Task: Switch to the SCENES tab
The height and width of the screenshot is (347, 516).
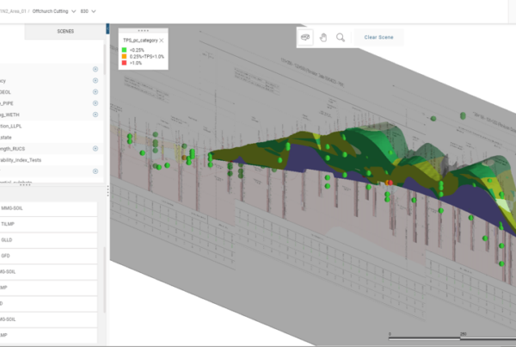Action: pyautogui.click(x=65, y=32)
